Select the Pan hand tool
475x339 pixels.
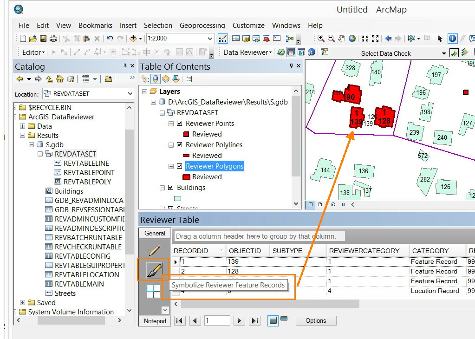point(342,39)
